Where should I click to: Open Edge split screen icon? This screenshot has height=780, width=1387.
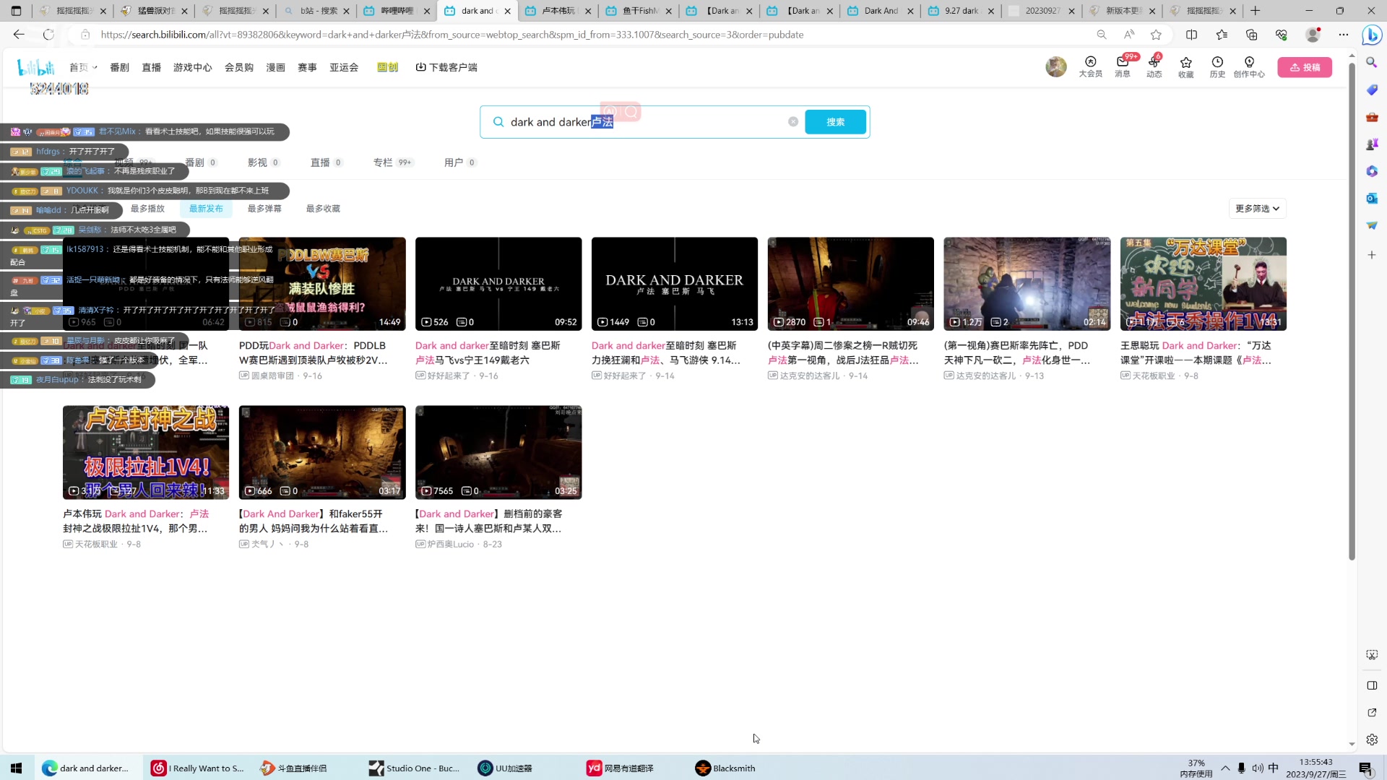1192,34
